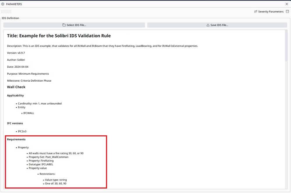Click 'Milestone: Criteria Definition Phase' text
The width and height of the screenshot is (291, 193).
(x=29, y=81)
